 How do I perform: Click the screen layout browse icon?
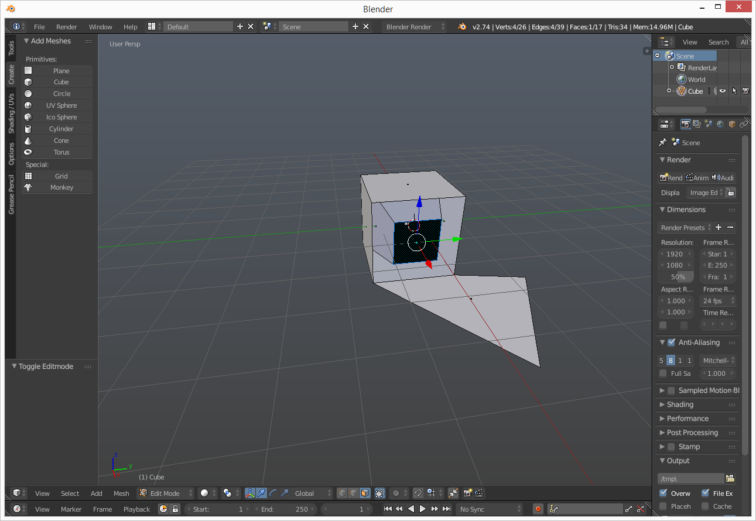click(x=154, y=26)
